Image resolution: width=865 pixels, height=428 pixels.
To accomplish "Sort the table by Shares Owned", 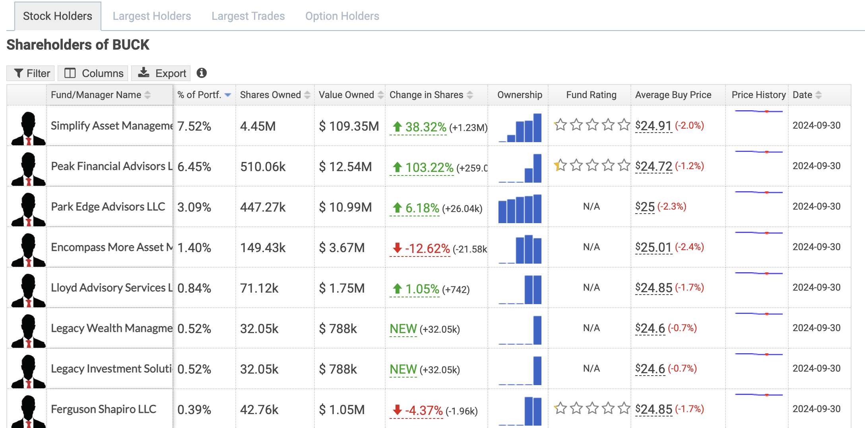I will click(306, 95).
